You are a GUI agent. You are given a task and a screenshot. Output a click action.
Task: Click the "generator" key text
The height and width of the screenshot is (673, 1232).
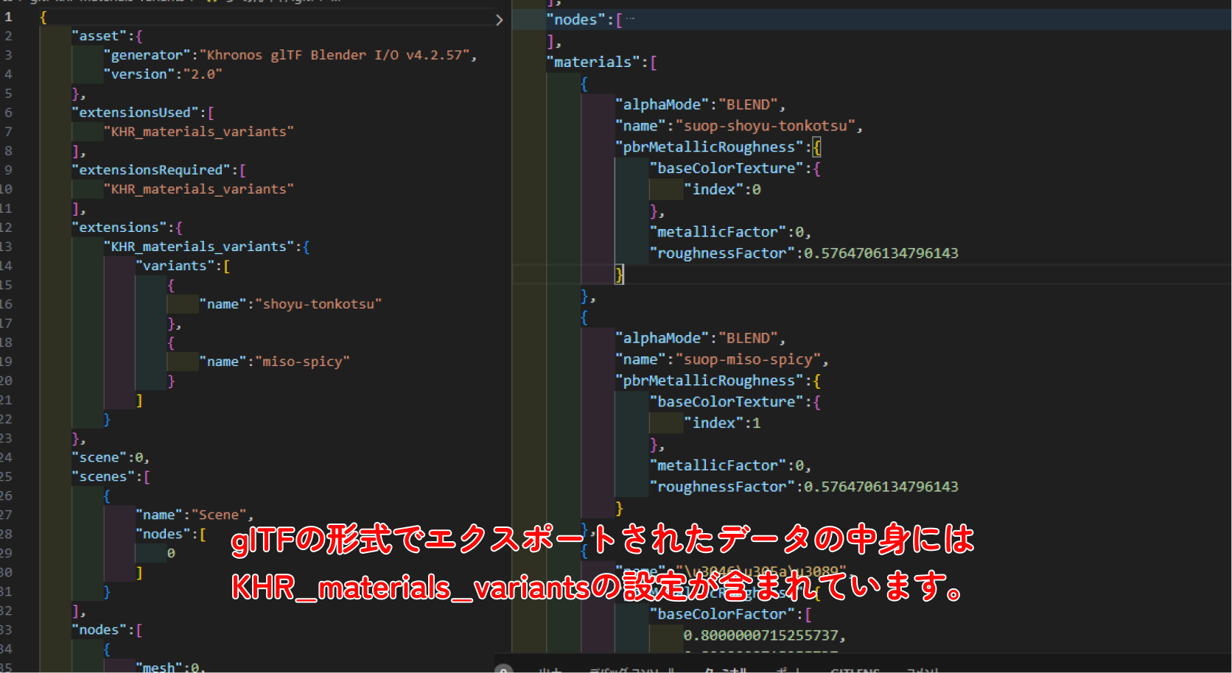(x=147, y=55)
